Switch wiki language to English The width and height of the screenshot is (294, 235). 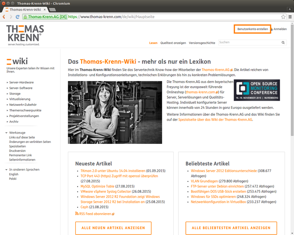click(14, 174)
